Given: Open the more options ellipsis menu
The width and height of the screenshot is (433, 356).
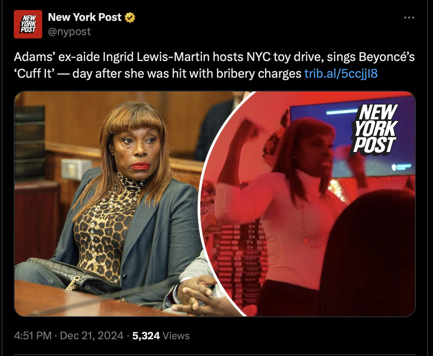Looking at the screenshot, I should [409, 18].
